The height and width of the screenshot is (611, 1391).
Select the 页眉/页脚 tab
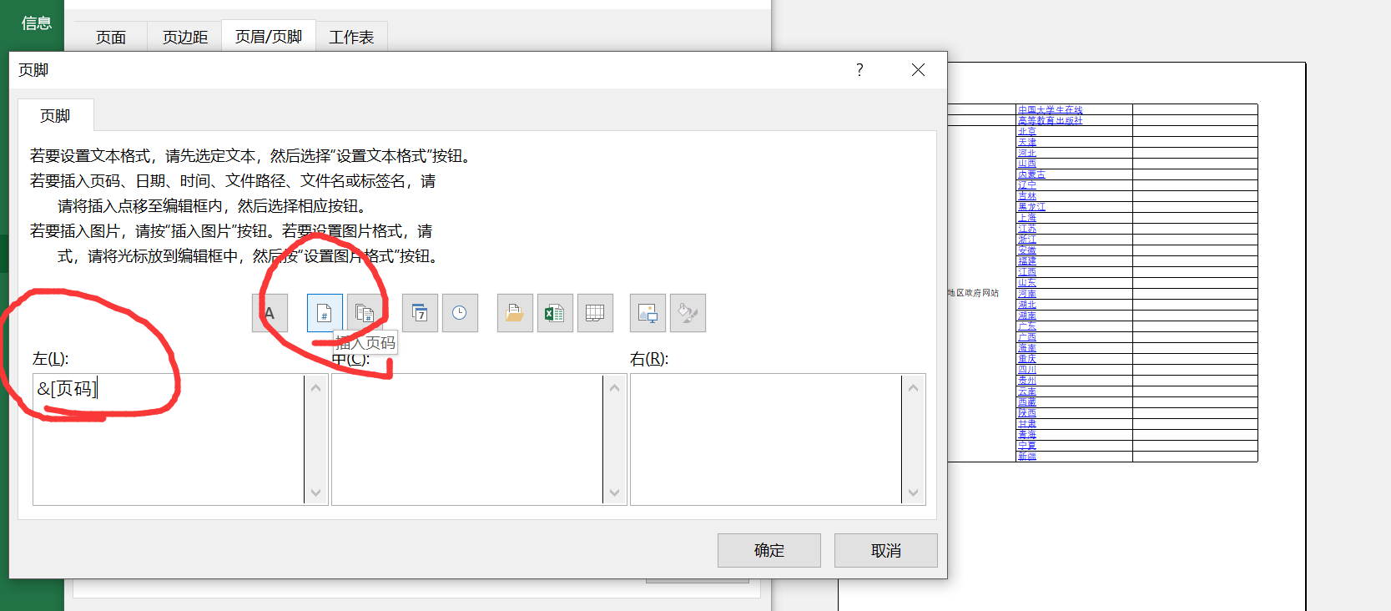269,37
